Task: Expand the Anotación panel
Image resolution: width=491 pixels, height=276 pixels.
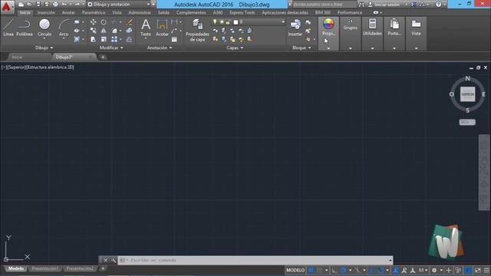Action: [160, 48]
